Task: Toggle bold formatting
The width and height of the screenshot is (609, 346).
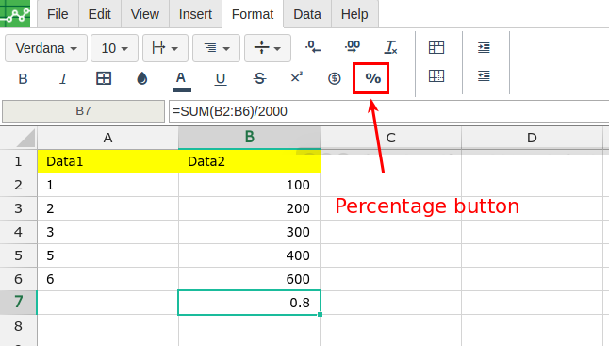Action: (x=23, y=79)
